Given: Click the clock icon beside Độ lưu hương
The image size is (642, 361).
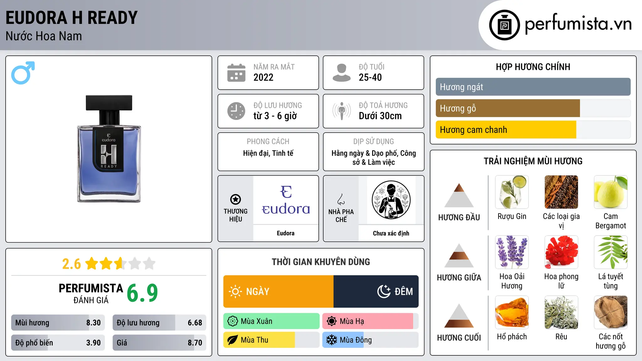Looking at the screenshot, I should pos(236,111).
